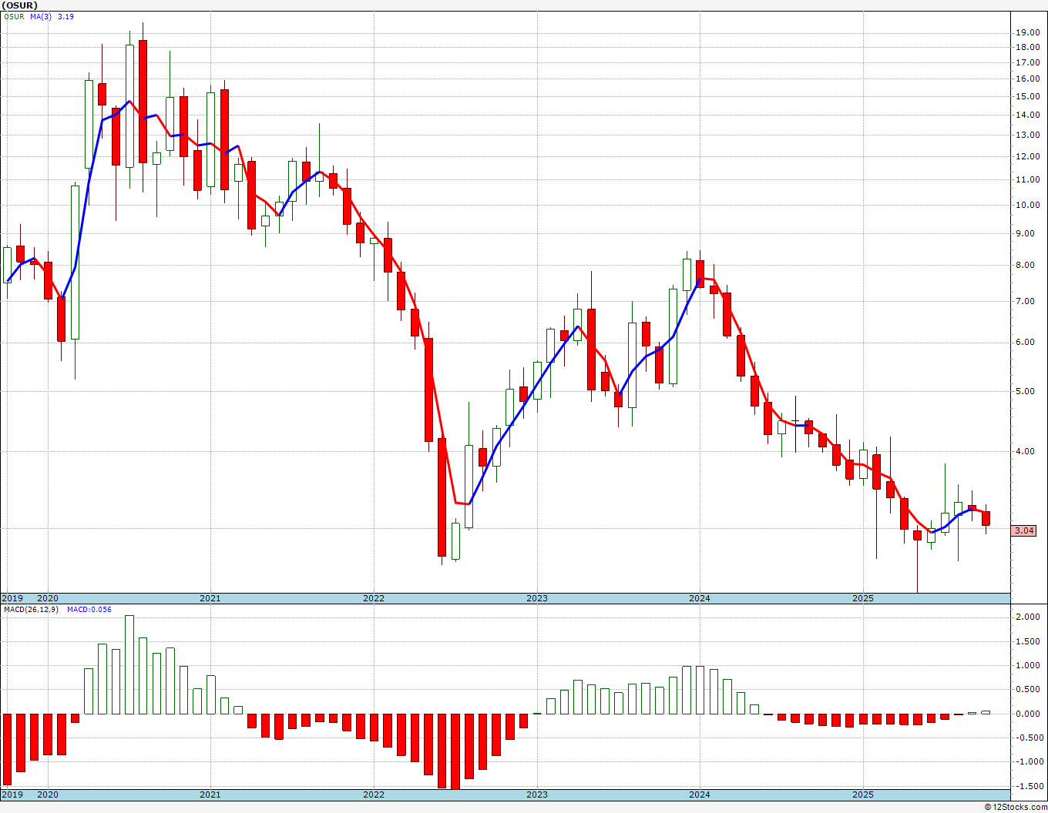Select the 12.00 price axis label

[x=1027, y=156]
